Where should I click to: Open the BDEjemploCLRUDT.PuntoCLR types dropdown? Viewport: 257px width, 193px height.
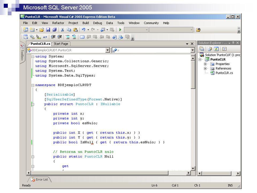click(108, 50)
